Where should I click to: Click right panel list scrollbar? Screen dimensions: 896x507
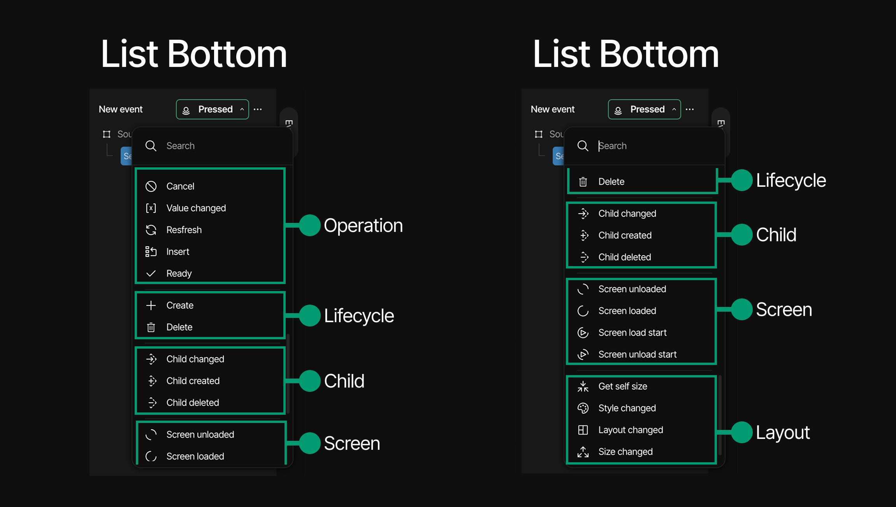click(x=720, y=416)
